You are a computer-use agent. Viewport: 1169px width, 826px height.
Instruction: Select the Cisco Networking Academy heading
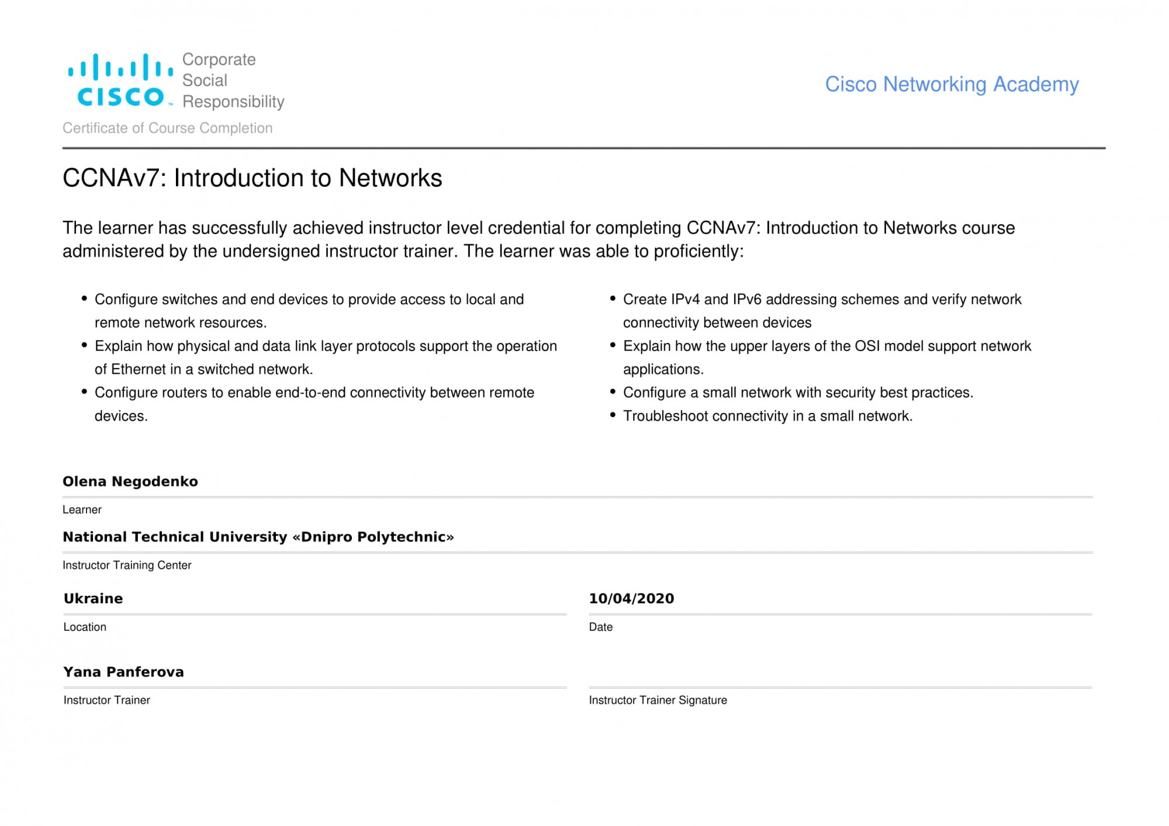pos(952,84)
